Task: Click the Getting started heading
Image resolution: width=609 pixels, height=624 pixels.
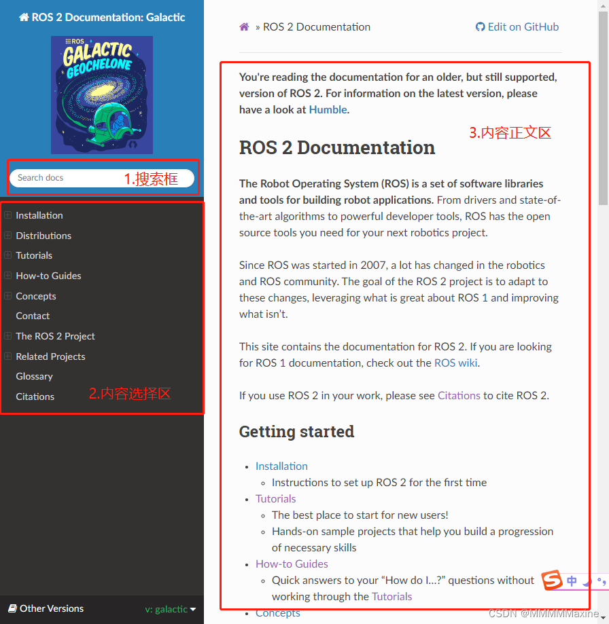Action: point(296,432)
